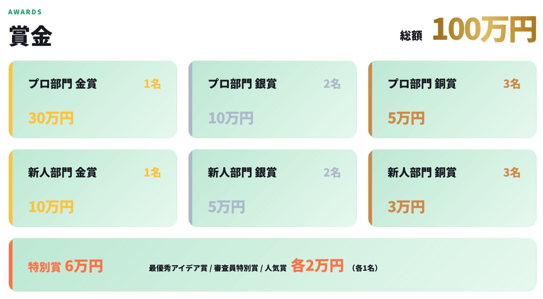Click the 人気賞 text
Viewport: 543px width, 299px height.
(x=276, y=268)
